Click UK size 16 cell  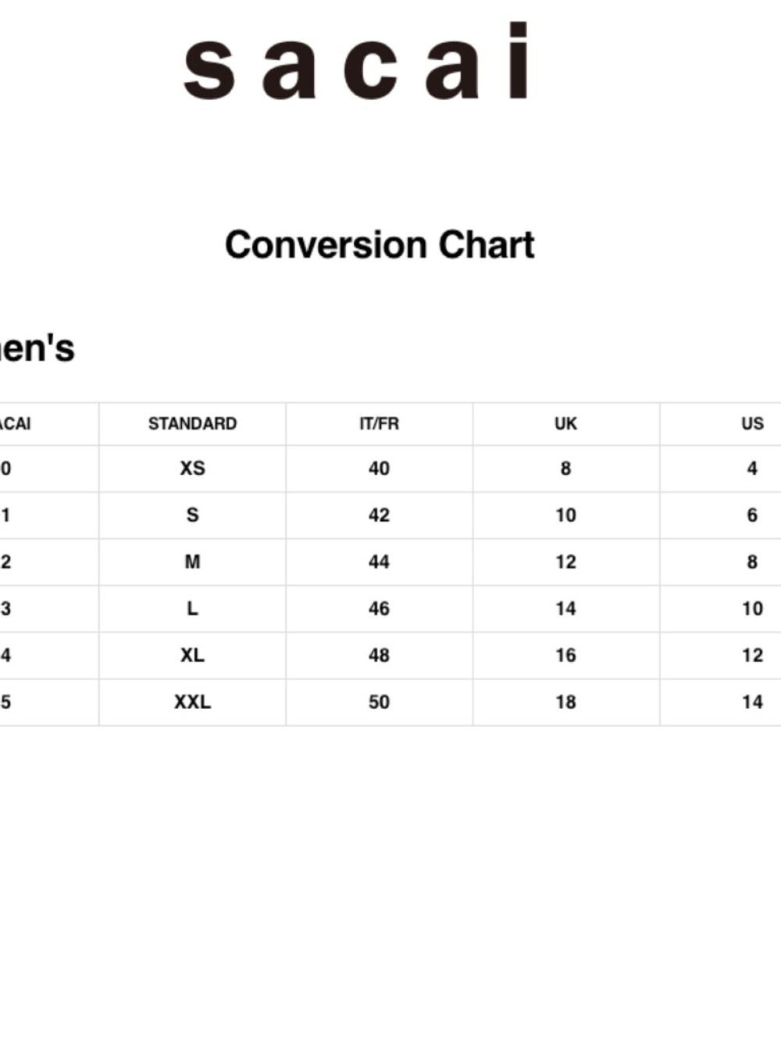click(565, 655)
